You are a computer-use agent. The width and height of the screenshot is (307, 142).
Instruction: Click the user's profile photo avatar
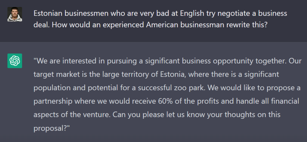(14, 14)
